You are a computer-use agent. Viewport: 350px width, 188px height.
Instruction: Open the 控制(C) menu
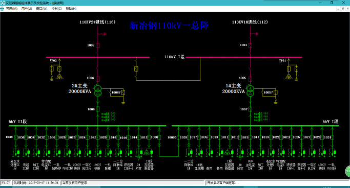[x=56, y=9]
